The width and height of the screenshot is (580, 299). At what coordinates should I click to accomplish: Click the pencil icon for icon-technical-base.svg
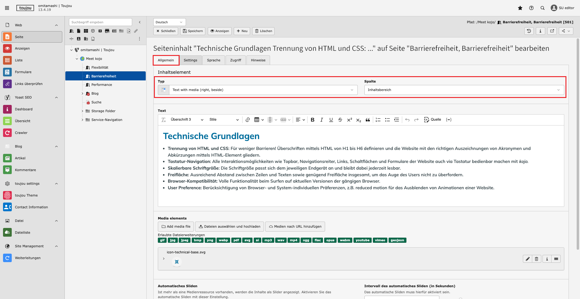(x=527, y=259)
